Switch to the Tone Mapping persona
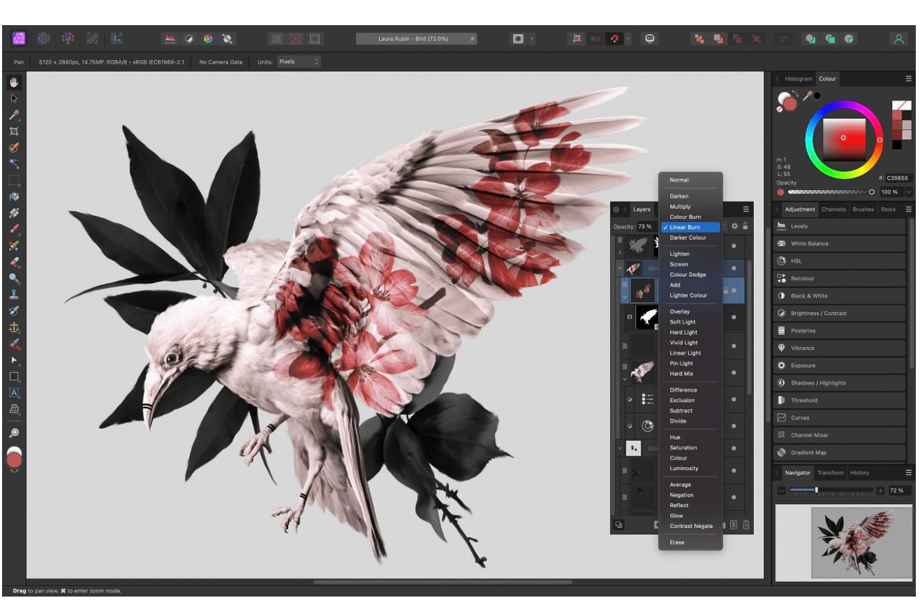The image size is (920, 614). click(x=92, y=39)
